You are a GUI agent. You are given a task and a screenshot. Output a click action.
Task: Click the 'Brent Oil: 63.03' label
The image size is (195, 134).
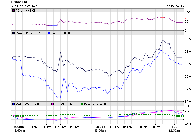pyautogui.click(x=62, y=33)
